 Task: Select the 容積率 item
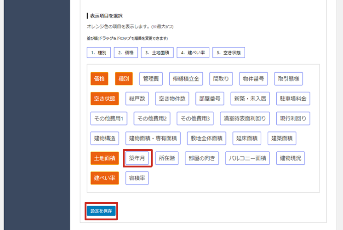[x=137, y=178]
